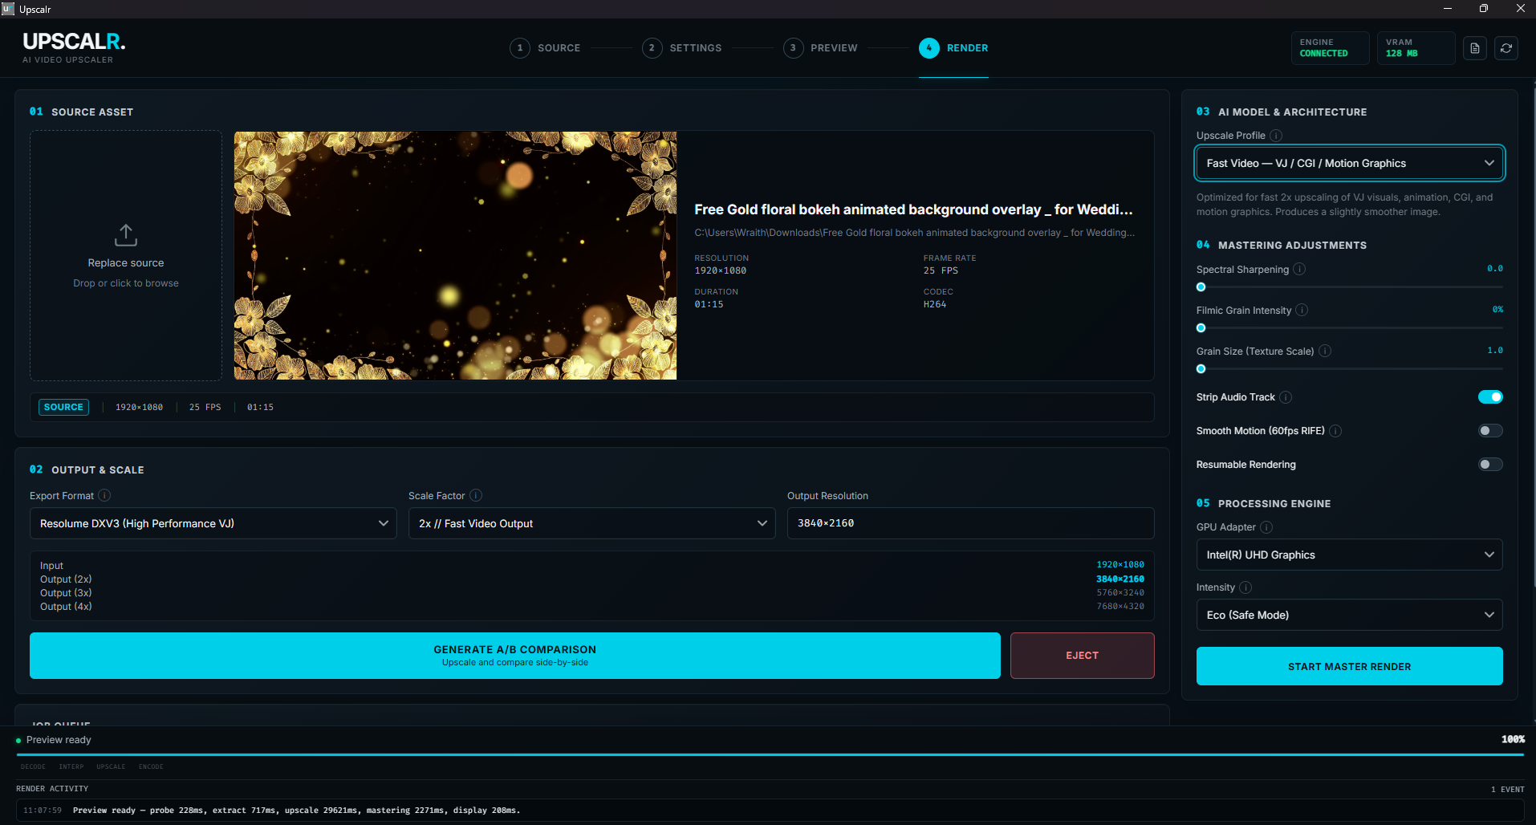Open the log document icon in header
The height and width of the screenshot is (825, 1536).
[1474, 48]
